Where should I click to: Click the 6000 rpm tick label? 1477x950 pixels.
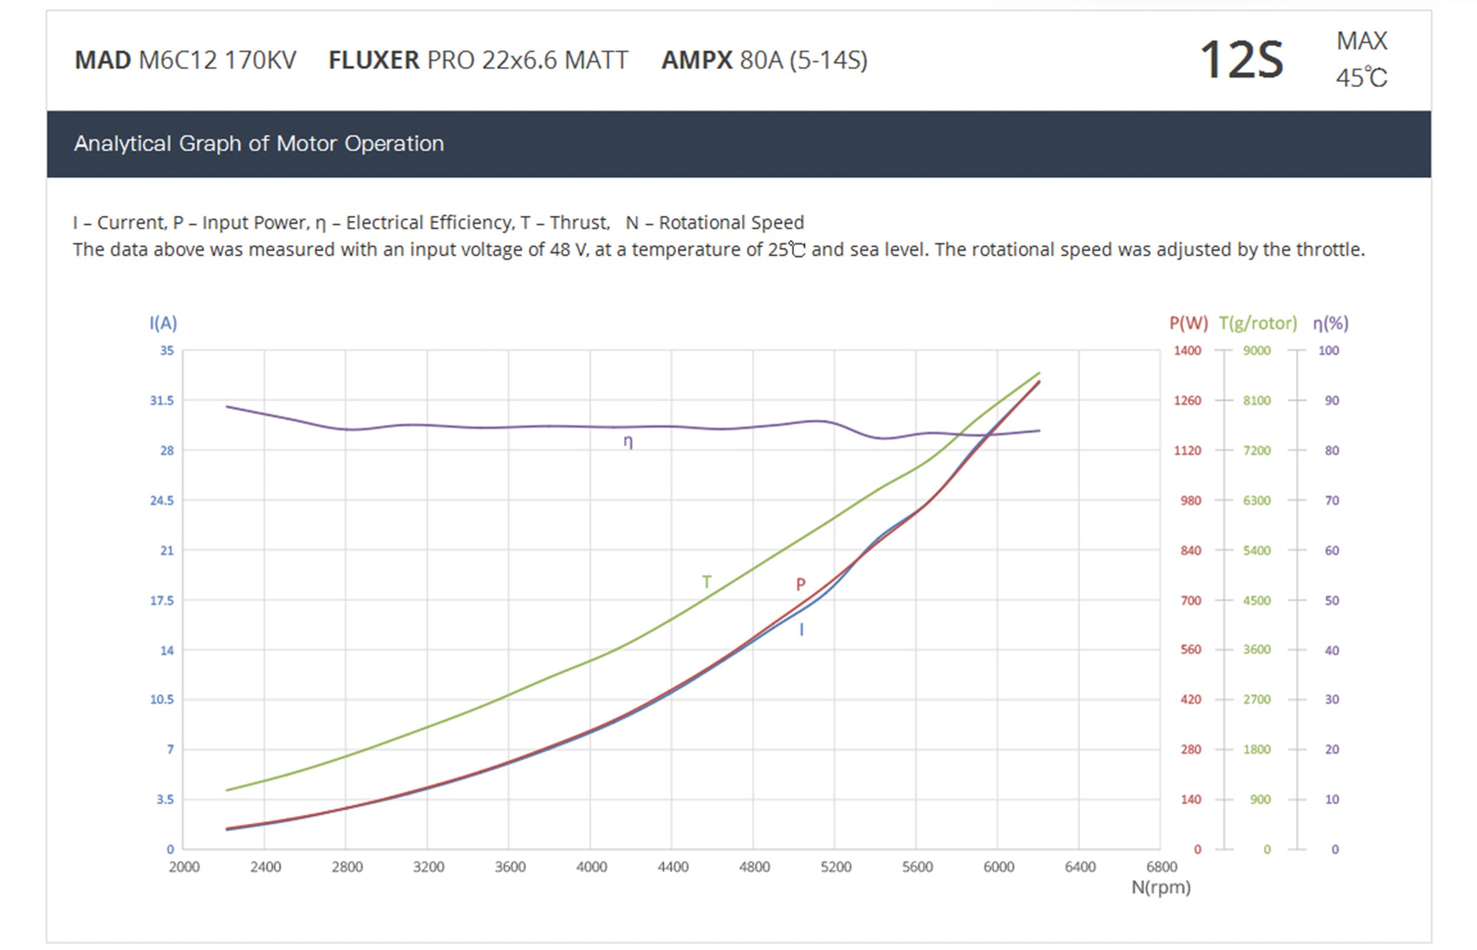998,867
